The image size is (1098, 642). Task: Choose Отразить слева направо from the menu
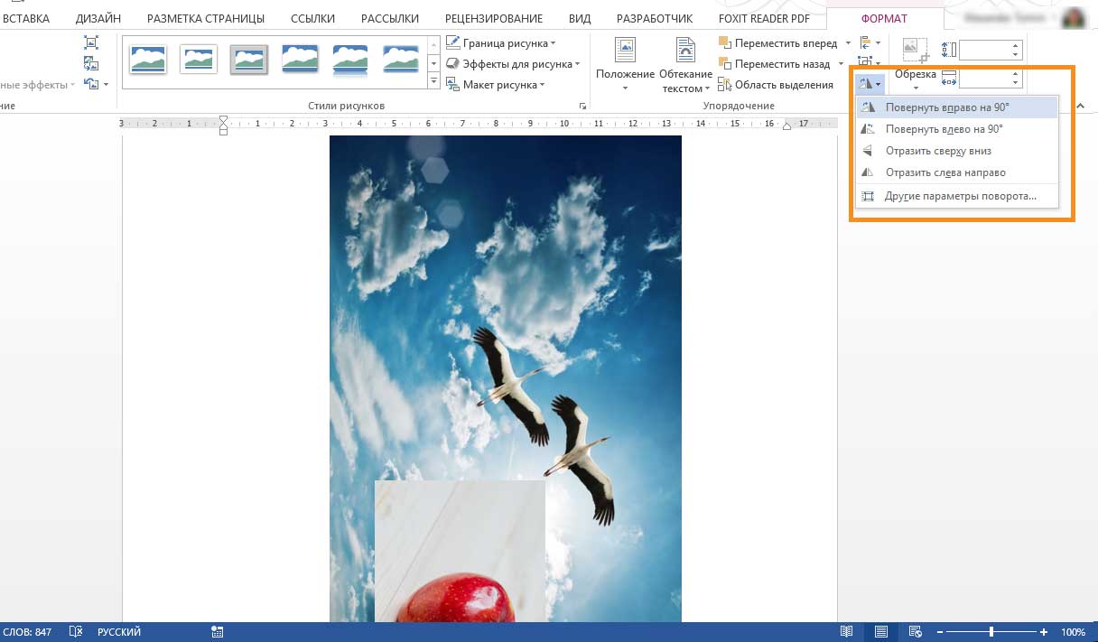click(x=944, y=172)
